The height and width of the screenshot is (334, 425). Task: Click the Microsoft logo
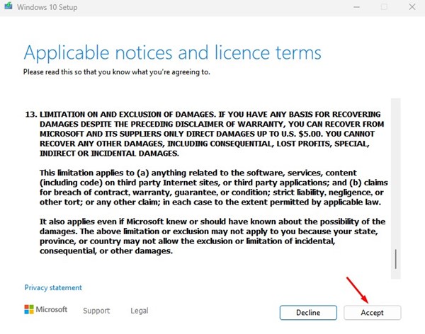point(45,309)
